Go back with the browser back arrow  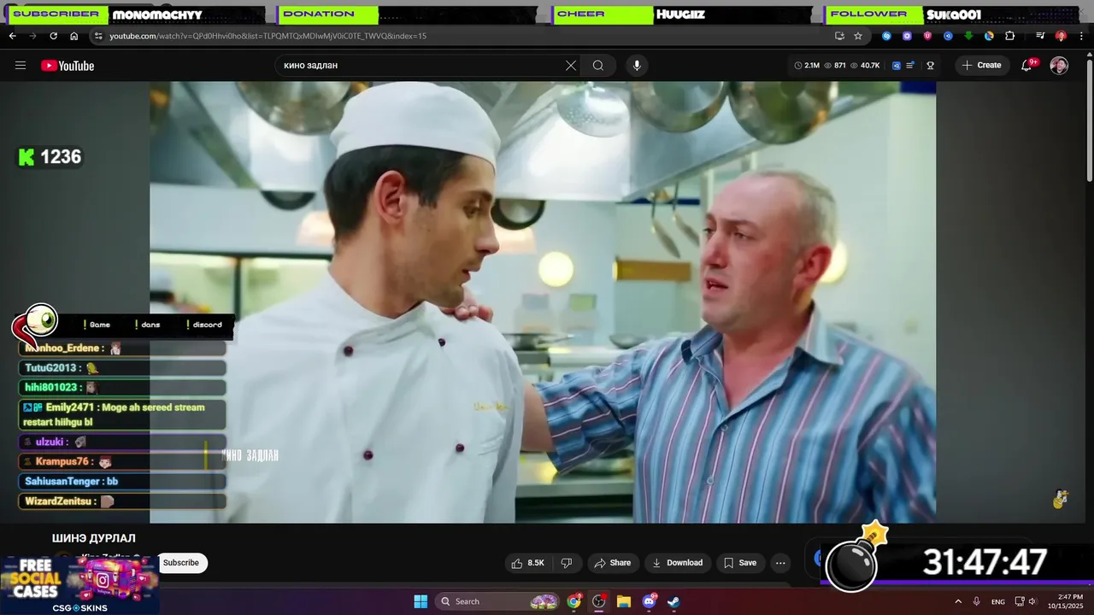coord(12,36)
